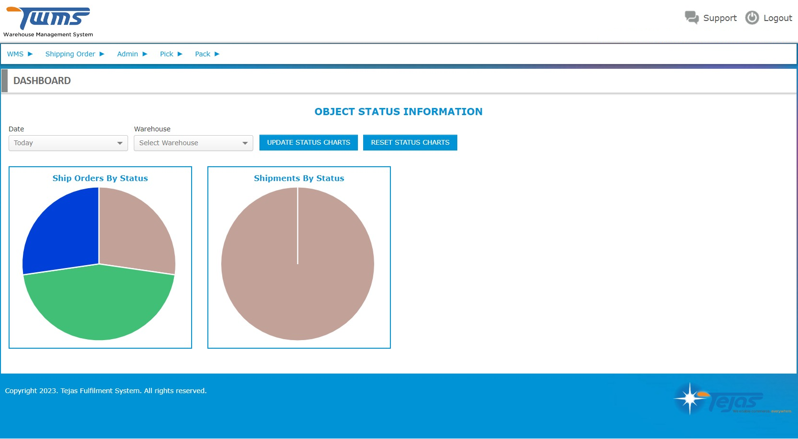The width and height of the screenshot is (798, 439).
Task: Open the Pick menu
Action: click(x=166, y=54)
